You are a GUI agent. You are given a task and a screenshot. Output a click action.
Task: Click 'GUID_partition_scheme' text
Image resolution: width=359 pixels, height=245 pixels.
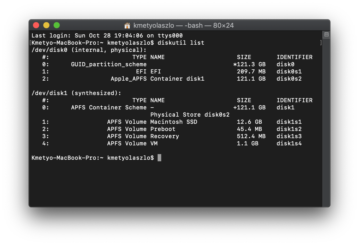[109, 64]
